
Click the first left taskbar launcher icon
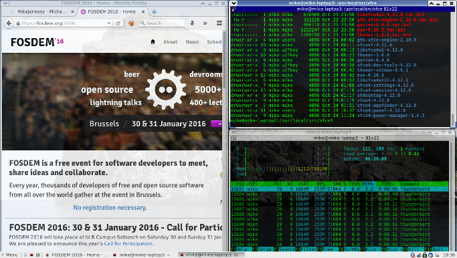(x=25, y=255)
